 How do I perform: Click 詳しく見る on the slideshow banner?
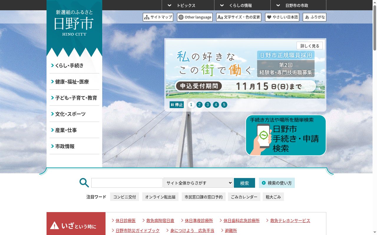click(x=310, y=46)
